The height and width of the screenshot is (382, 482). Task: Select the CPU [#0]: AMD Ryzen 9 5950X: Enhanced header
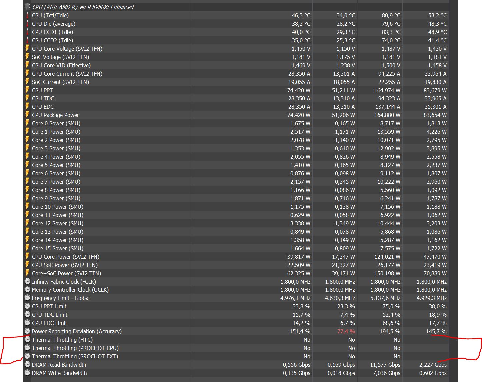pyautogui.click(x=83, y=7)
